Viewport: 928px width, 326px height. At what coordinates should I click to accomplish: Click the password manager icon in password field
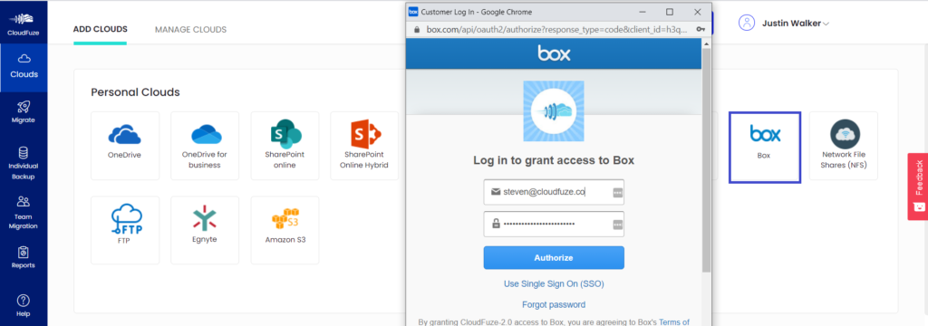[617, 225]
